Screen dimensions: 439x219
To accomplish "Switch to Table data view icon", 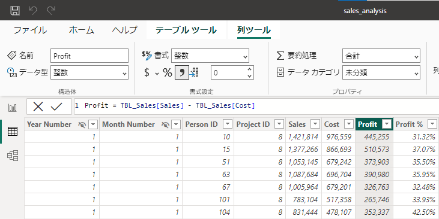I will [x=13, y=131].
